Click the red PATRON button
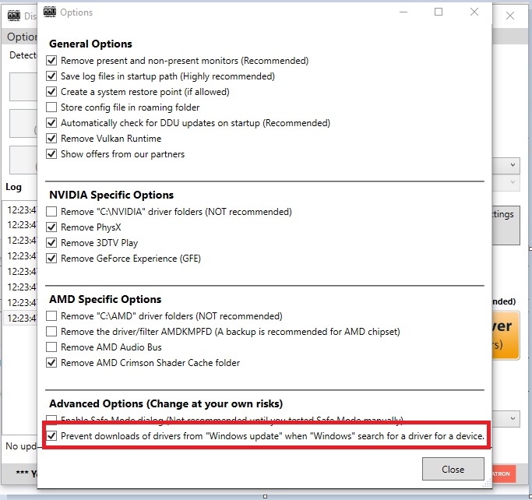This screenshot has width=532, height=500. (504, 474)
